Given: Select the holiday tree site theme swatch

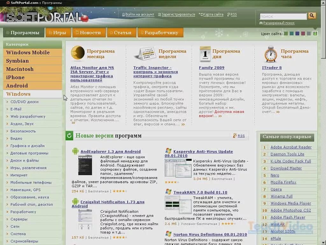Looking at the screenshot, I should coord(315,33).
